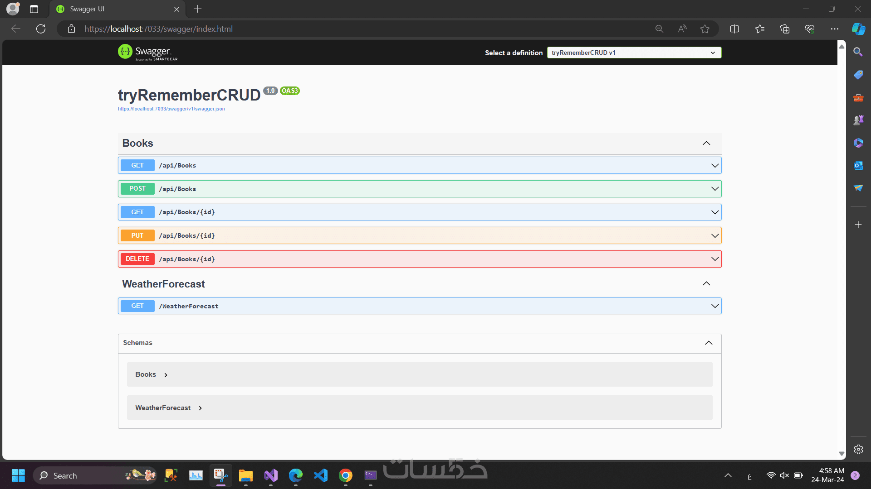Open Edge sidebar settings gear
Image resolution: width=871 pixels, height=489 pixels.
(858, 449)
